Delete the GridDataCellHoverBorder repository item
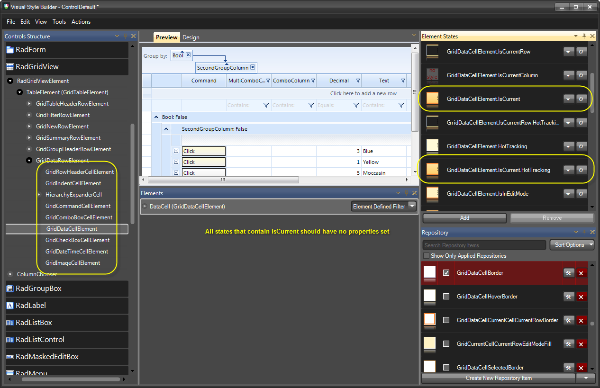 (x=582, y=297)
